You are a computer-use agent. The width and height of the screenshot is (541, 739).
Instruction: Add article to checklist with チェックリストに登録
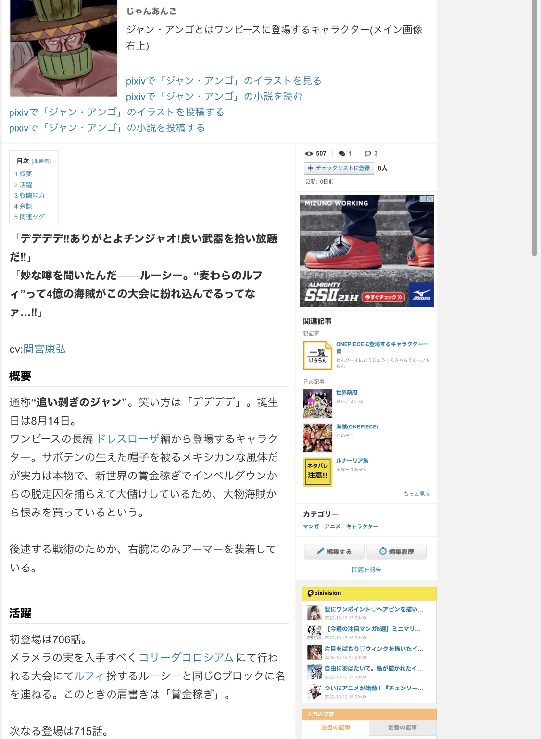click(340, 168)
